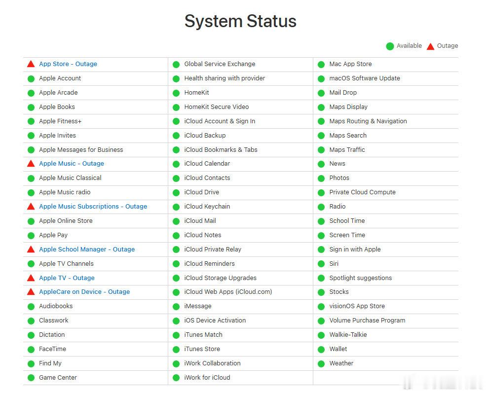Open the Apple Music - Outage details link
The height and width of the screenshot is (394, 487).
pos(72,164)
